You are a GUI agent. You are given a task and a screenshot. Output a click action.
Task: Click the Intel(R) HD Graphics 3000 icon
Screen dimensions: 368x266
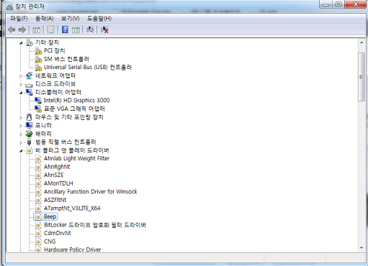coord(38,101)
